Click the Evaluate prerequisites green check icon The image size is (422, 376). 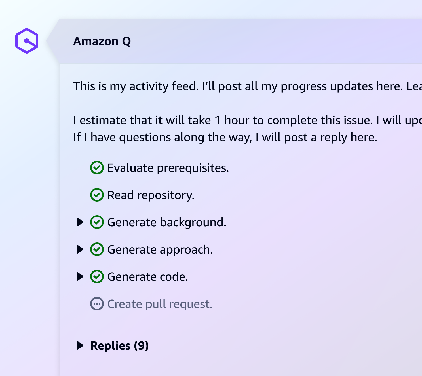click(97, 168)
